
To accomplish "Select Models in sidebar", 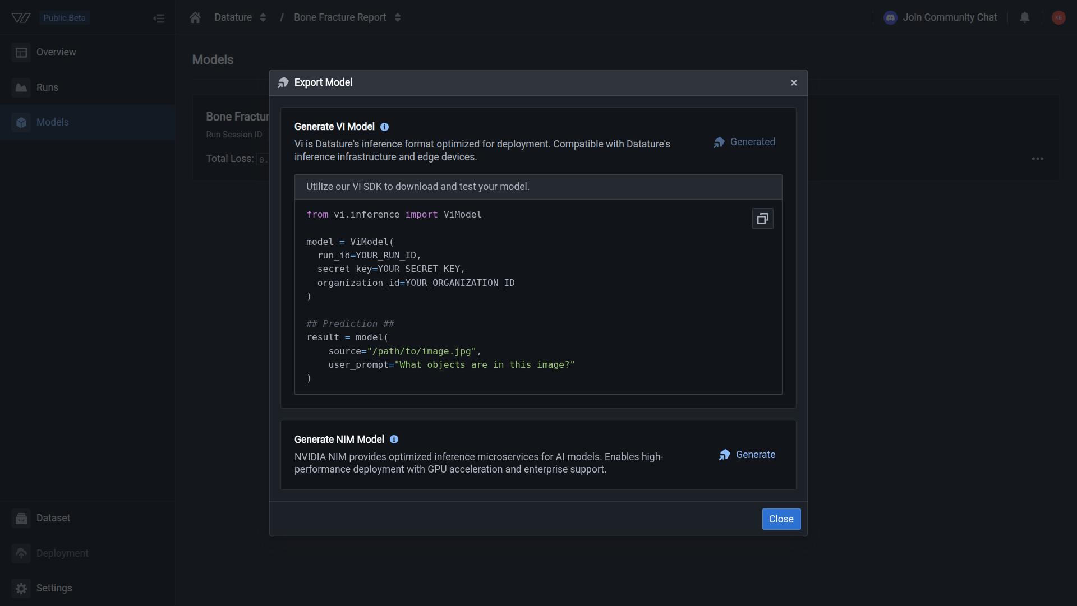I will [88, 122].
